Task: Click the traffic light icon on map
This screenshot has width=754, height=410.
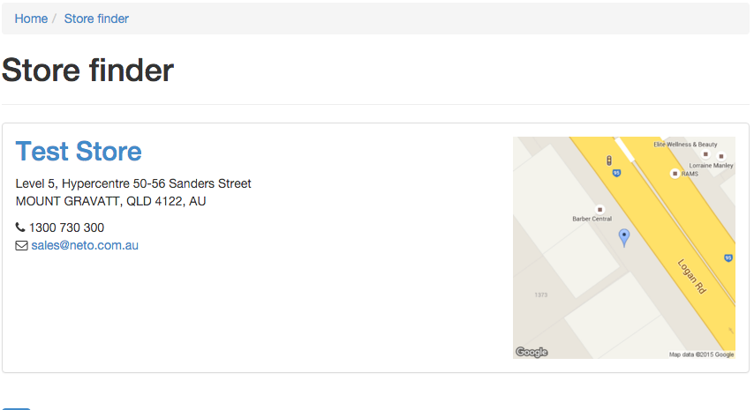Action: coord(609,160)
